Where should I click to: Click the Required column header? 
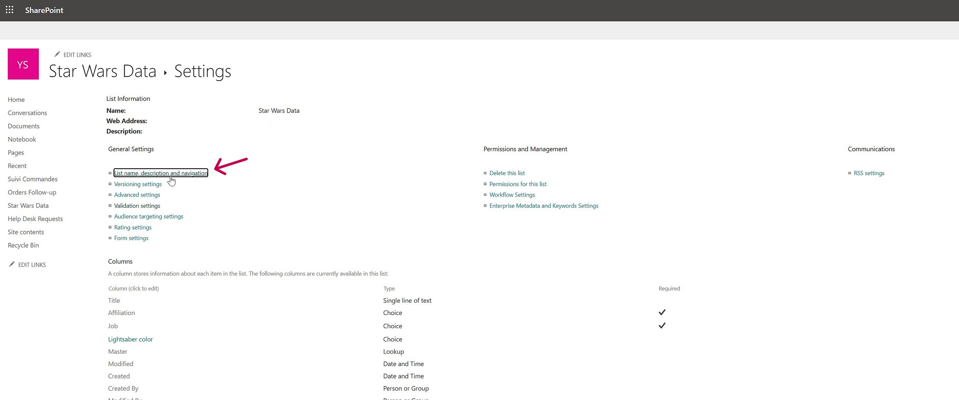click(669, 288)
